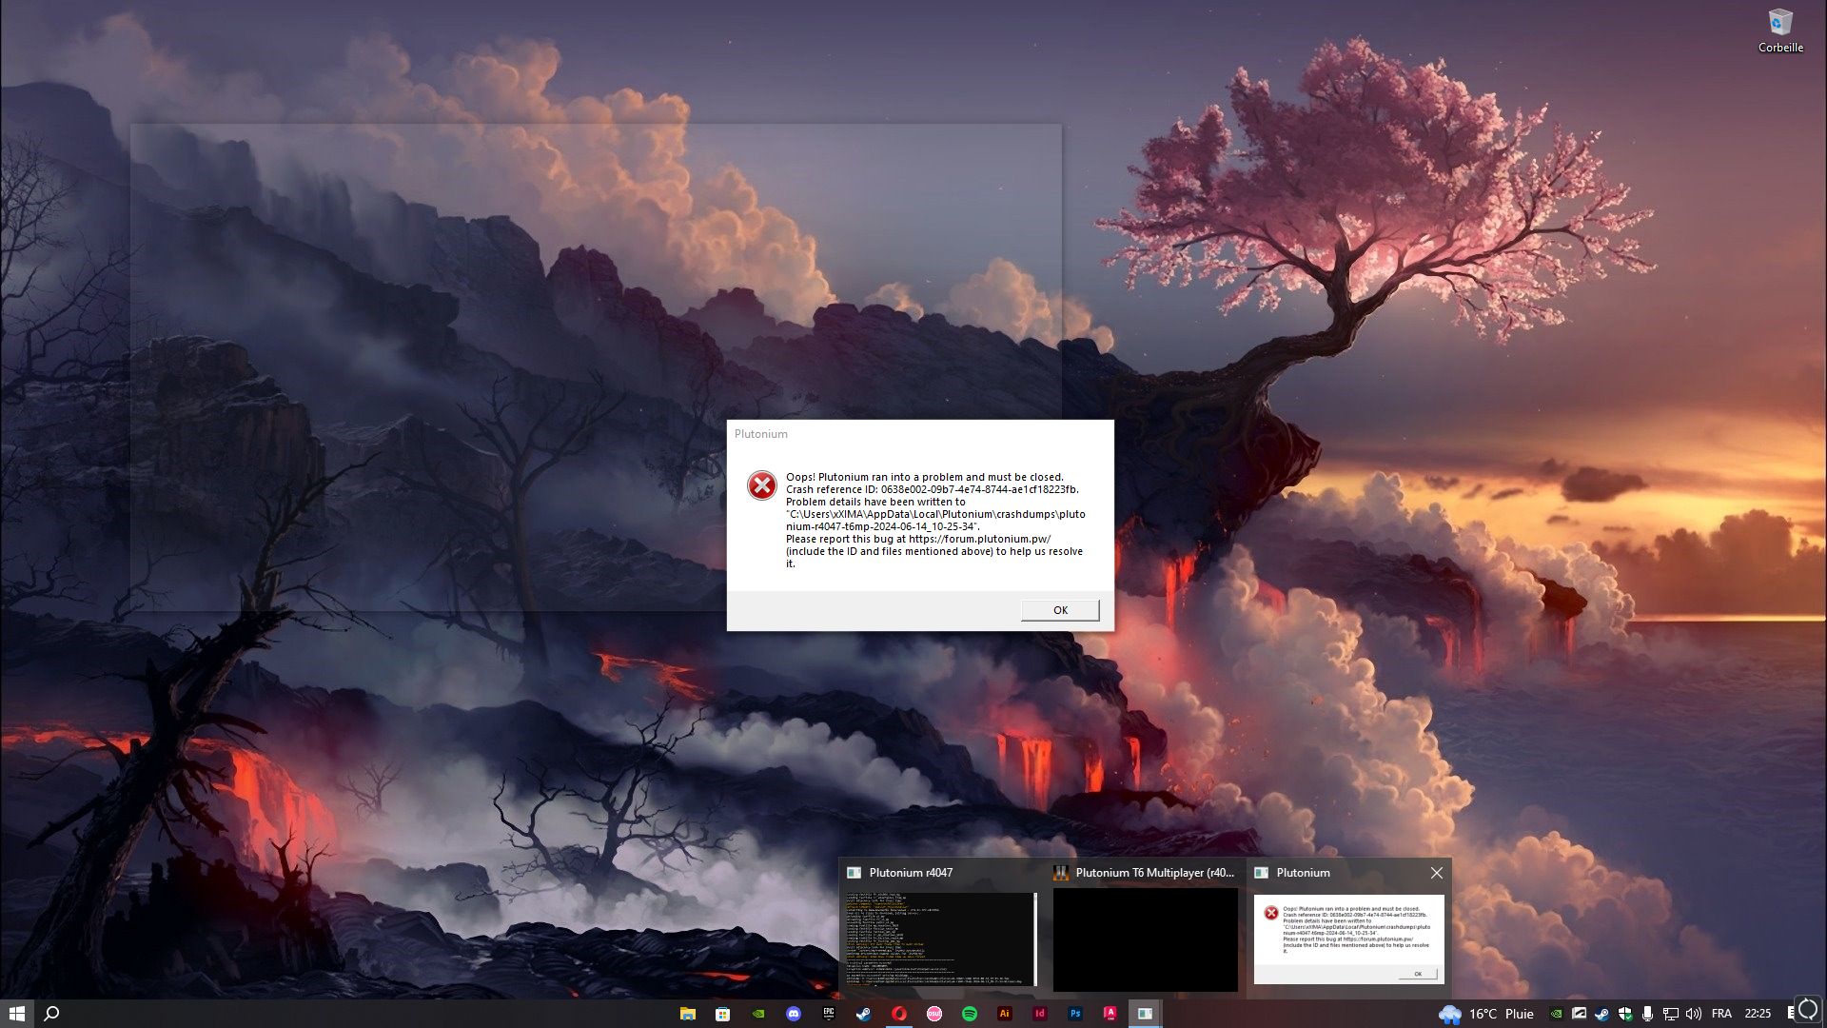Launch Adobe Photoshop from the taskbar

pos(1075,1014)
